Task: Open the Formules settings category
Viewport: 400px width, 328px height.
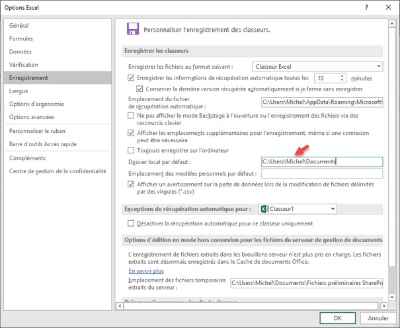Action: coord(21,38)
